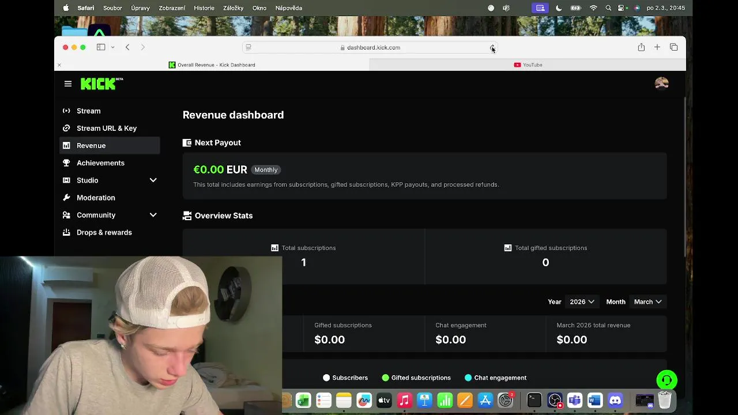This screenshot has height=415, width=738.
Task: Expand the Community sidebar section
Action: coord(153,215)
